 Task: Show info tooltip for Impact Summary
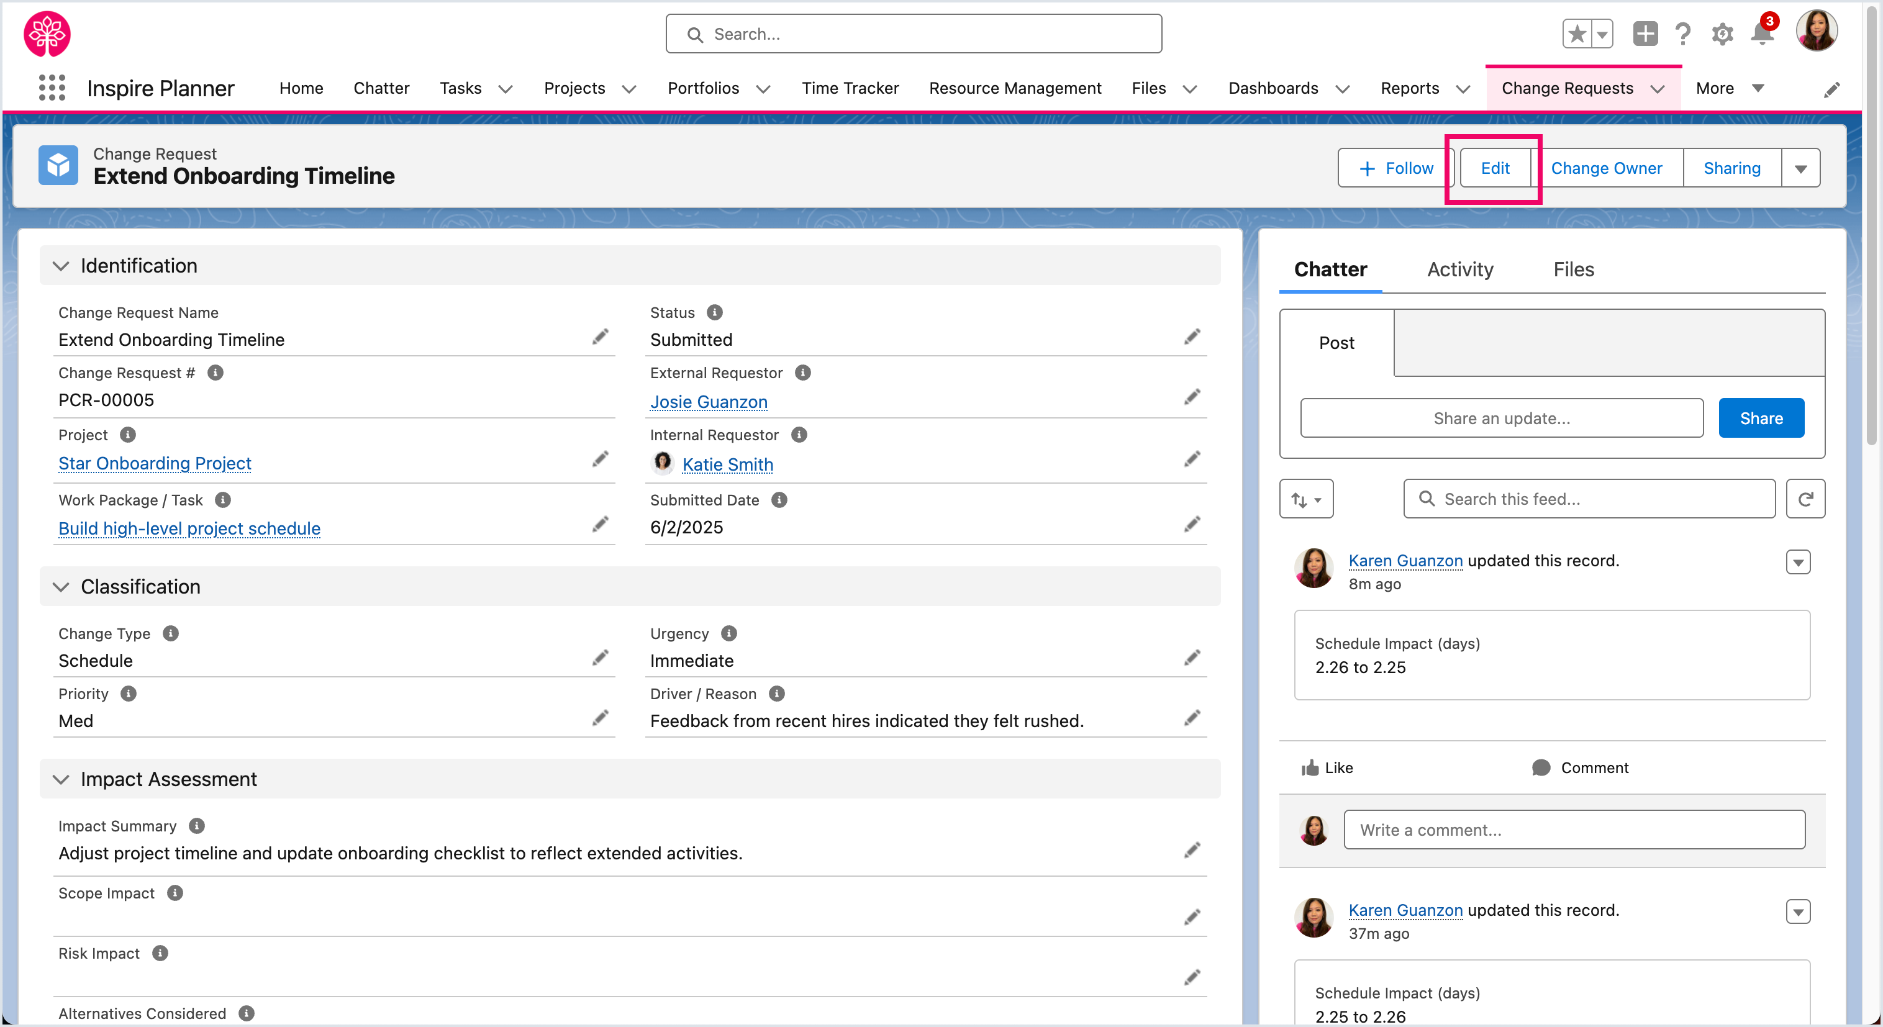[197, 826]
